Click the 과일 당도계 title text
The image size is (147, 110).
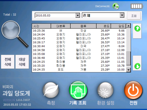point(16,93)
